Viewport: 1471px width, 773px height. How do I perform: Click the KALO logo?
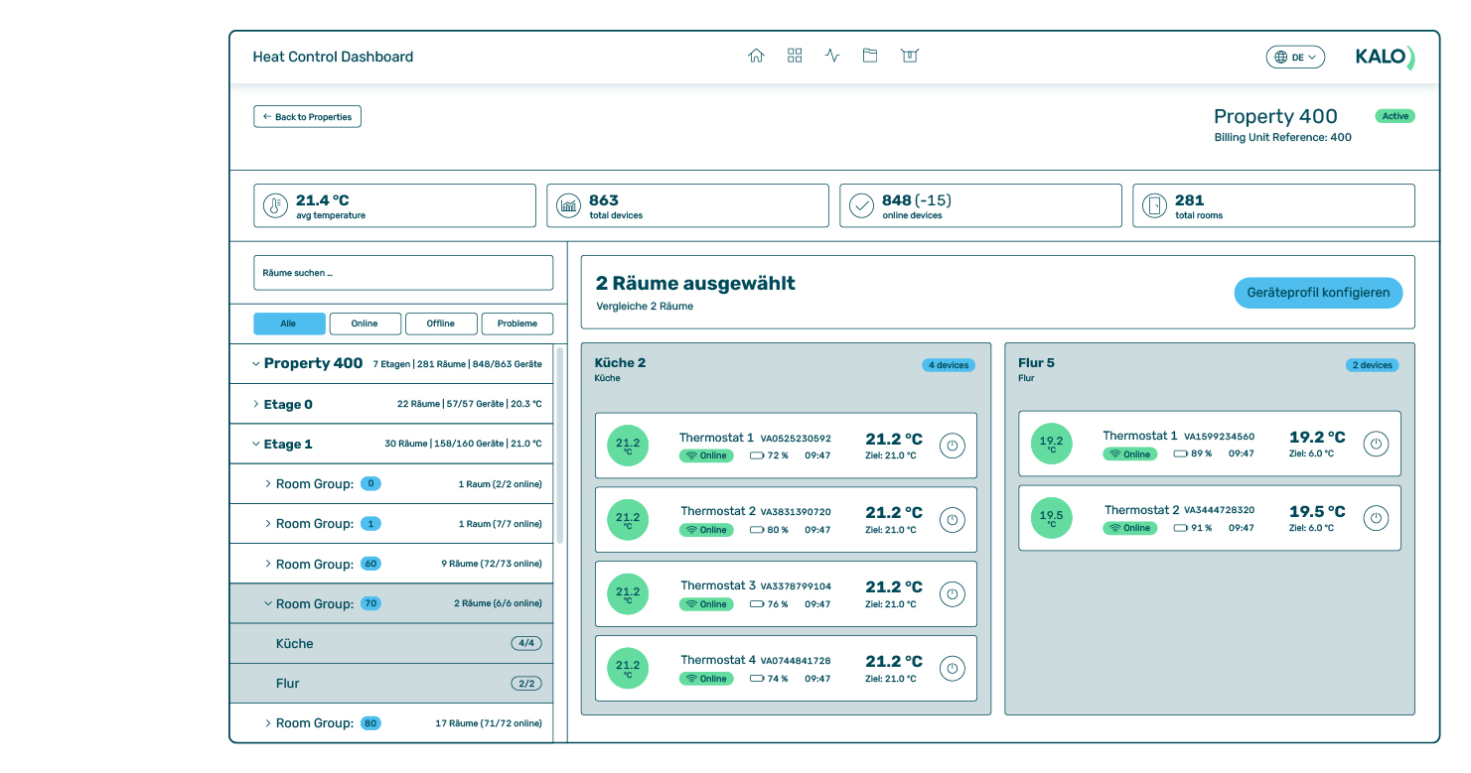click(x=1385, y=58)
